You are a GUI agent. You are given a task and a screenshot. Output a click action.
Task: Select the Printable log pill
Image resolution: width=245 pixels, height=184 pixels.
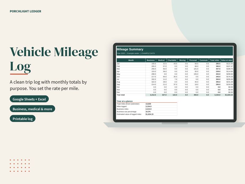[23, 119]
